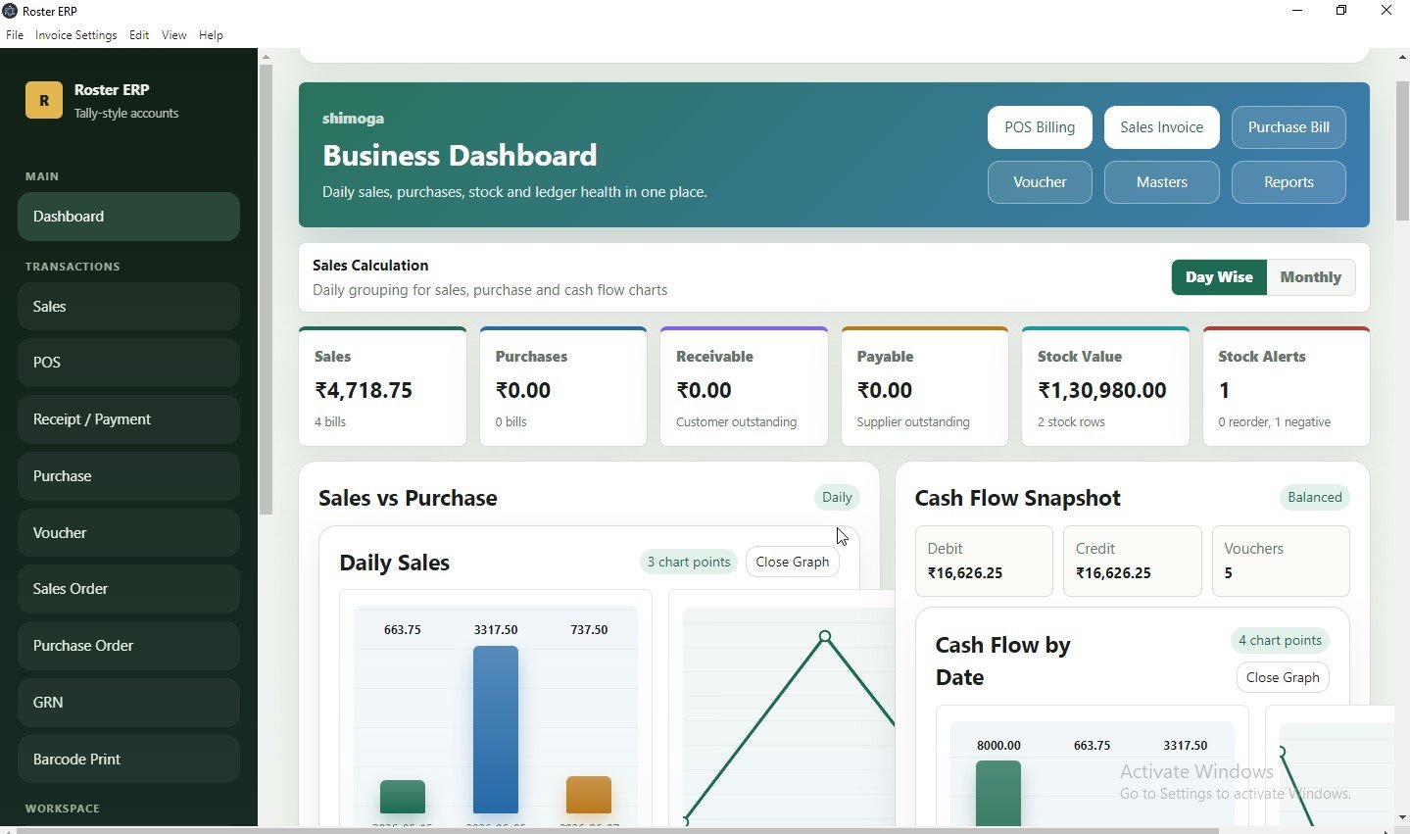Click the blue 3317.50 bar in Daily Sales
Viewport: 1410px width, 834px height.
pyautogui.click(x=496, y=729)
